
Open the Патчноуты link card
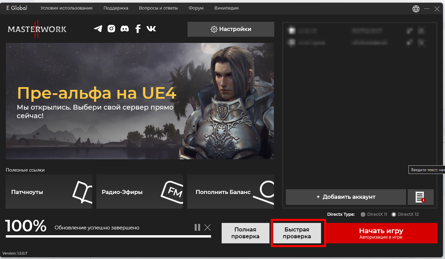point(49,192)
